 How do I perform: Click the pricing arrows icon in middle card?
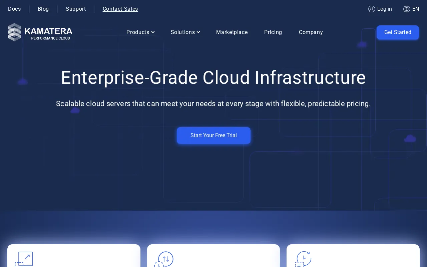[x=164, y=259]
